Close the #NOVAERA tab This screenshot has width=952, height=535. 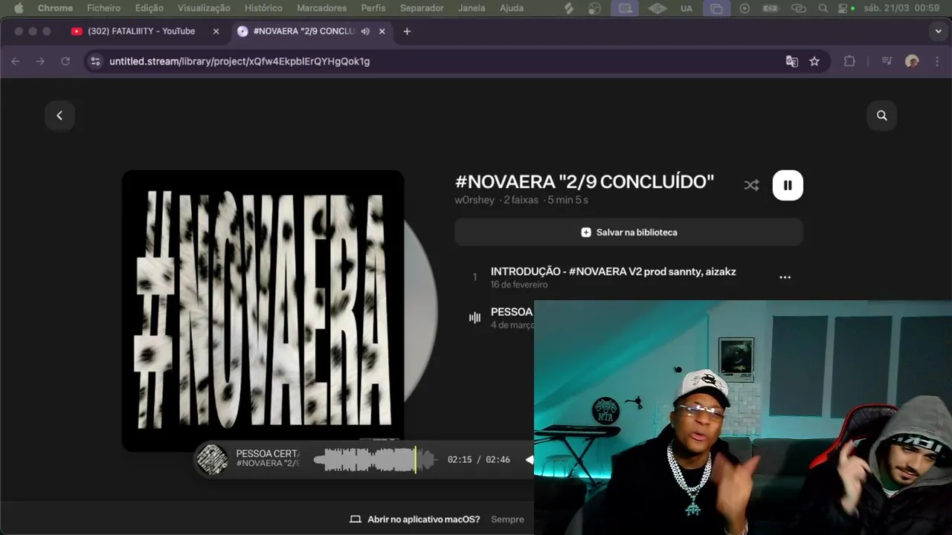pyautogui.click(x=382, y=31)
